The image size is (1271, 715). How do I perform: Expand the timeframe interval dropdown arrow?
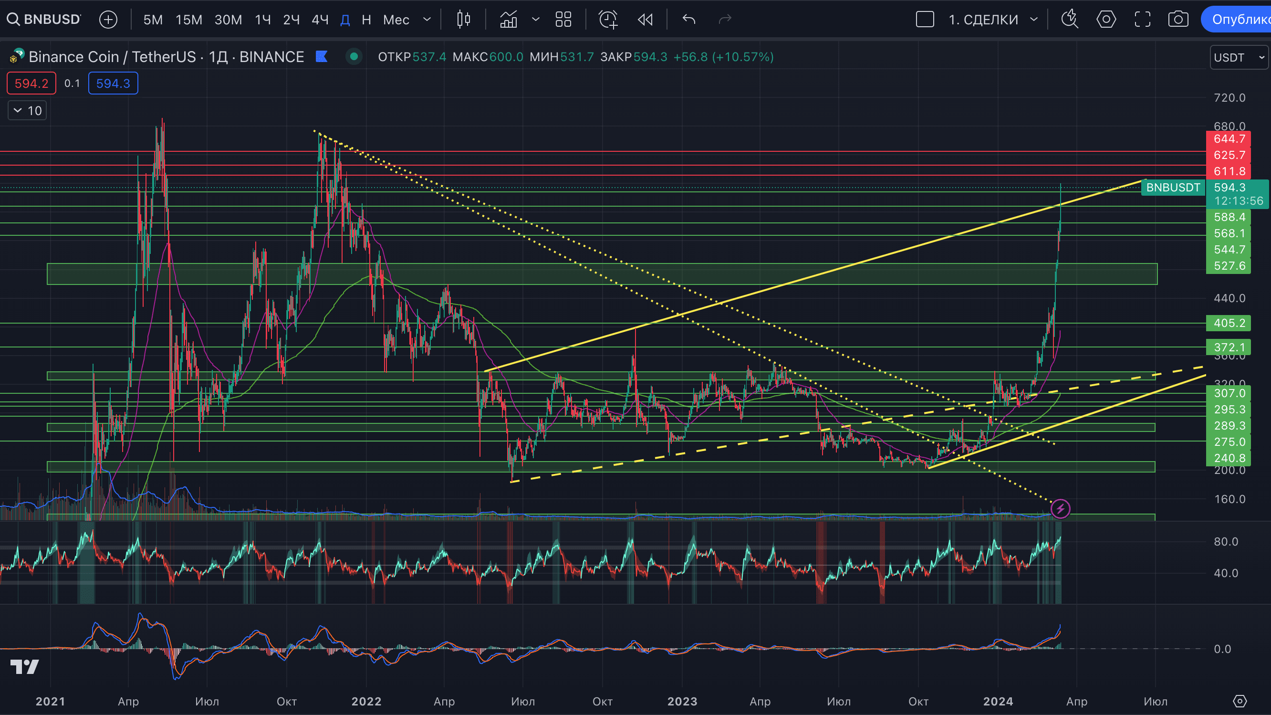[427, 20]
